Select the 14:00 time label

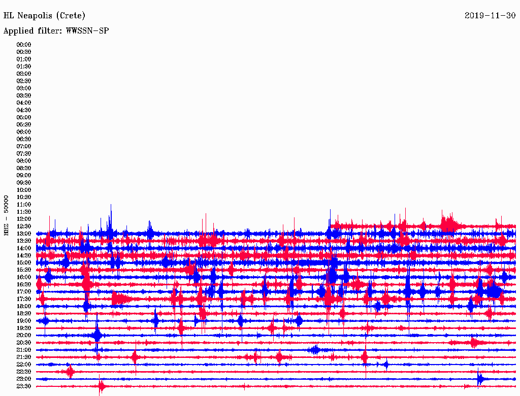pyautogui.click(x=24, y=248)
